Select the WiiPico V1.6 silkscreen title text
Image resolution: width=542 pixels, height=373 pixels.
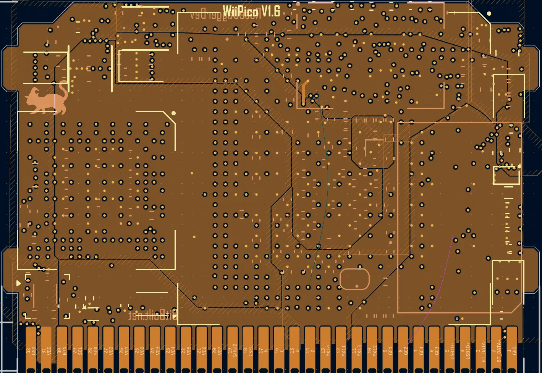pyautogui.click(x=252, y=11)
